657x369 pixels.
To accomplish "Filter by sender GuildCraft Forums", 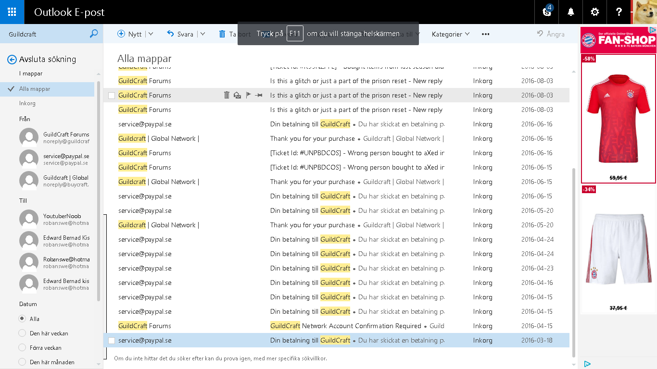I will (54, 137).
